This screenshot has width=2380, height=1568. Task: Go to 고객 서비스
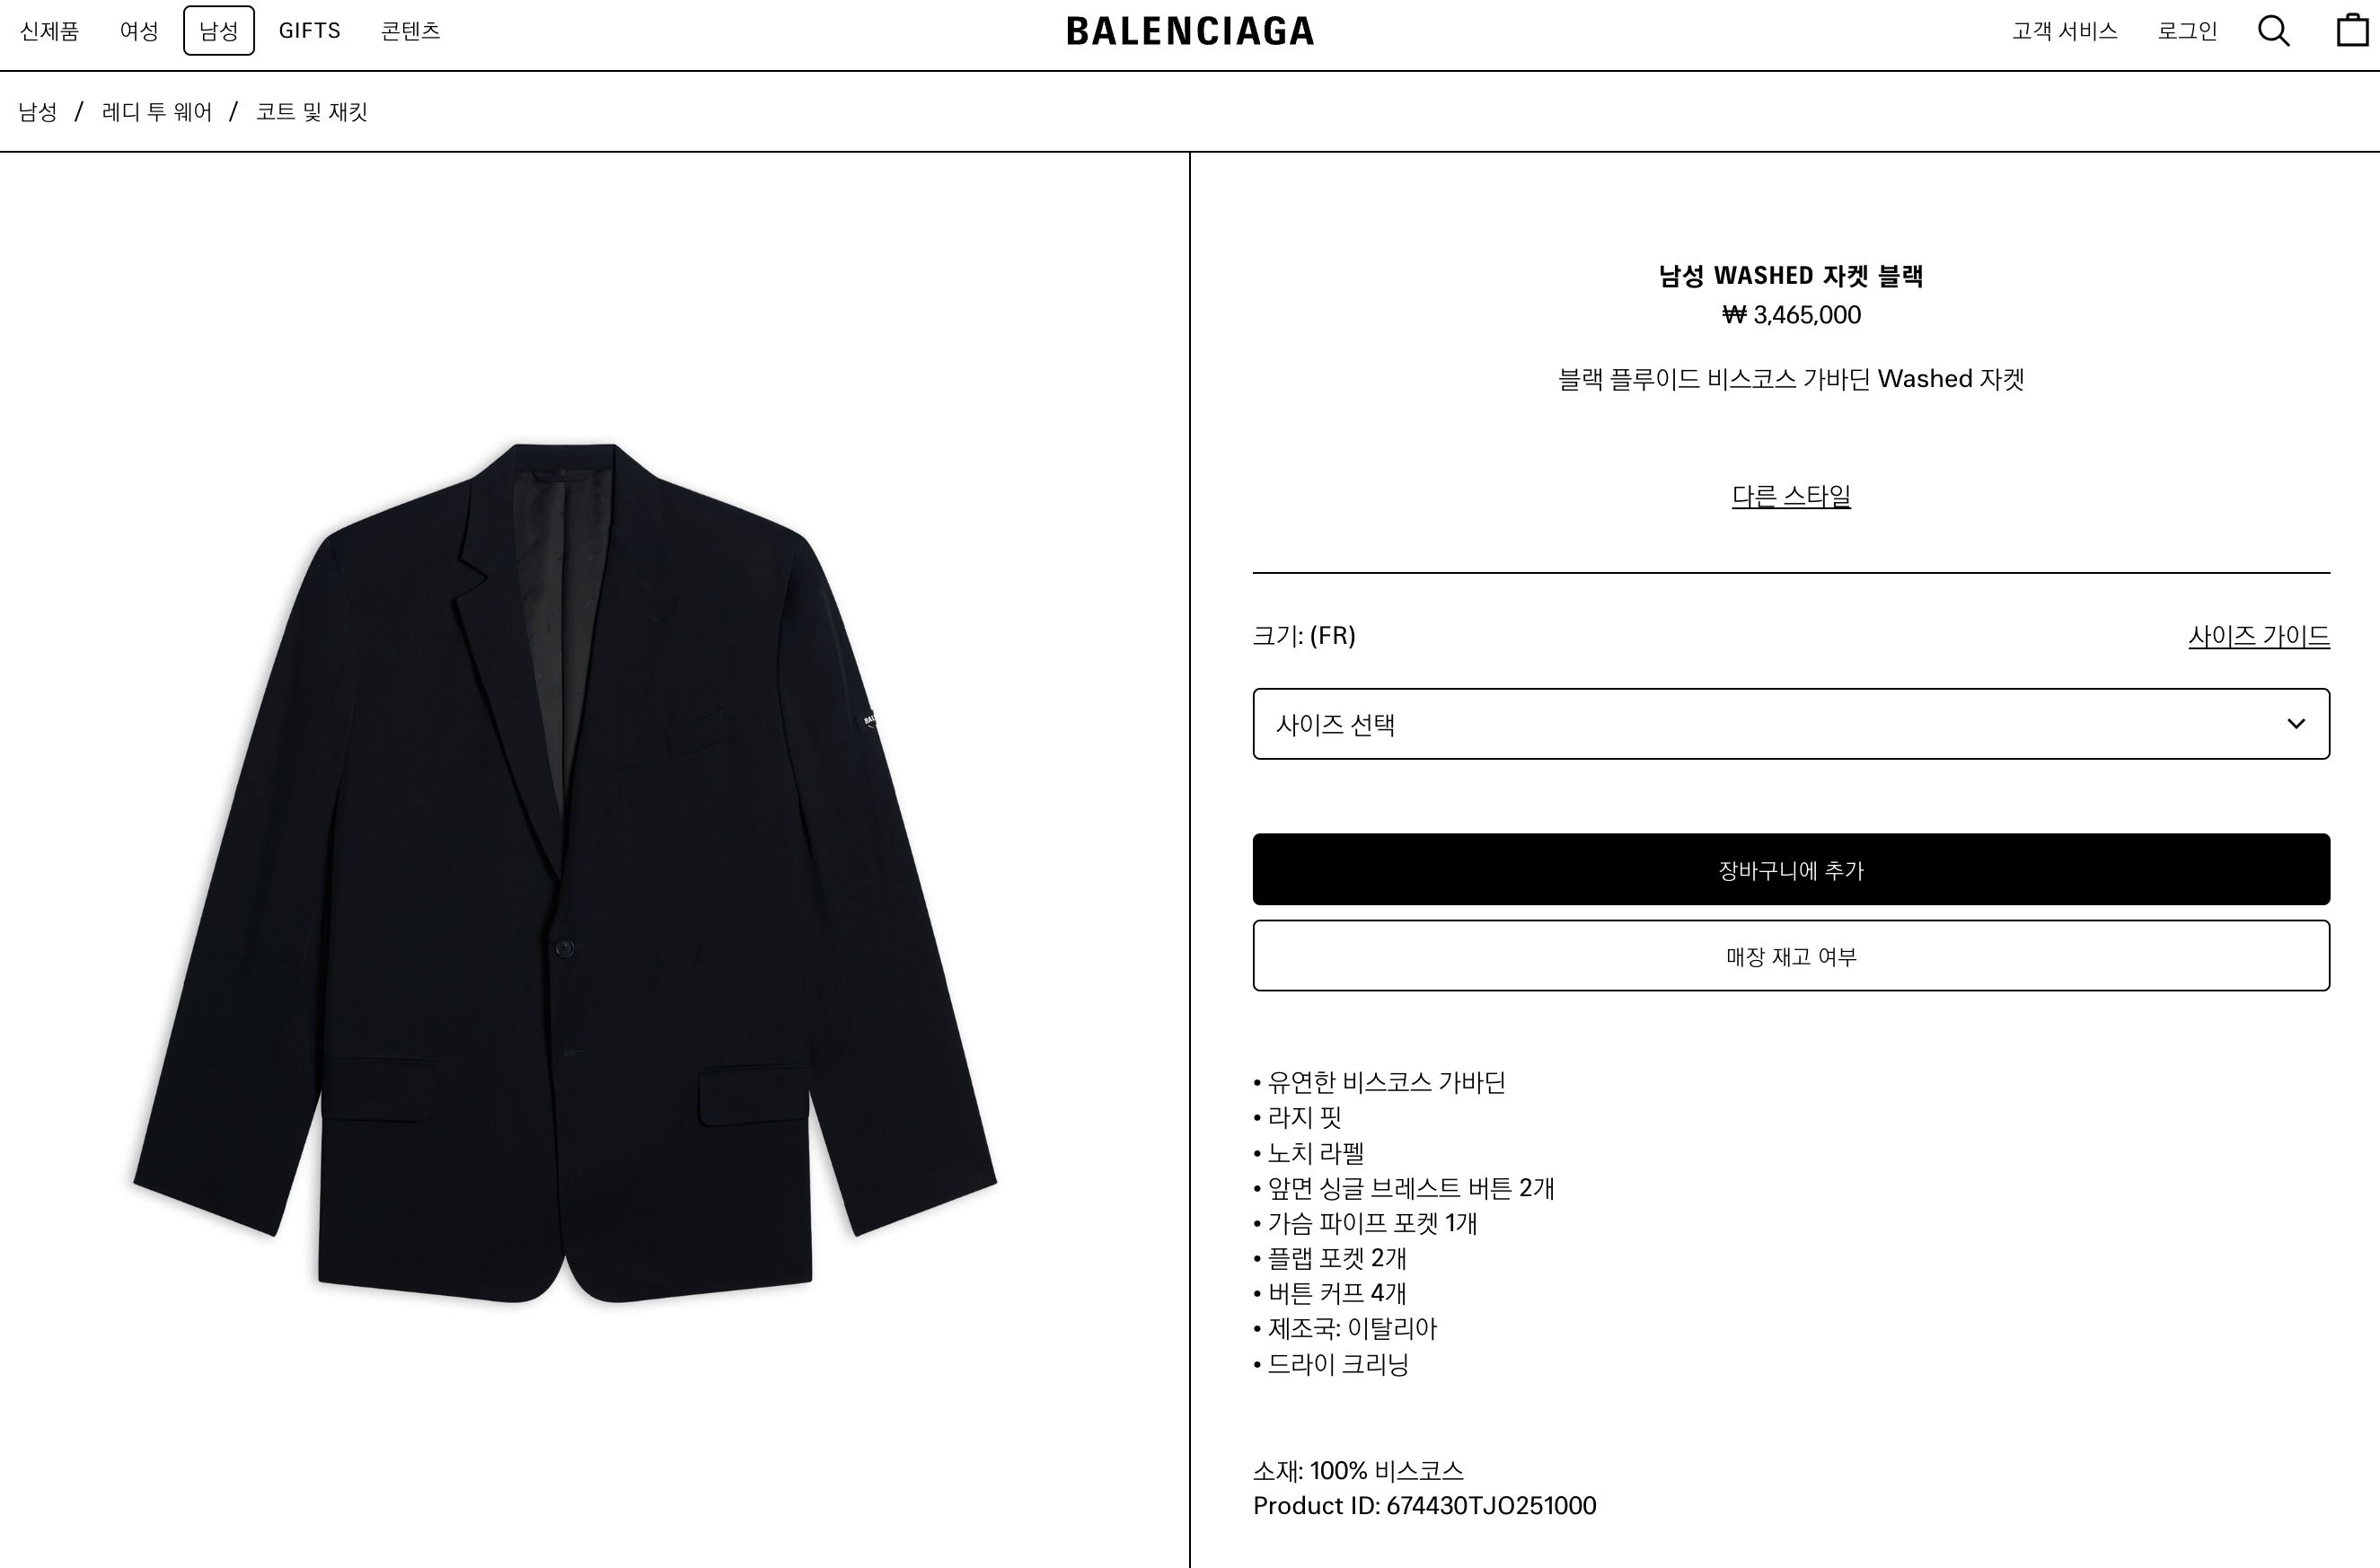pos(2065,31)
